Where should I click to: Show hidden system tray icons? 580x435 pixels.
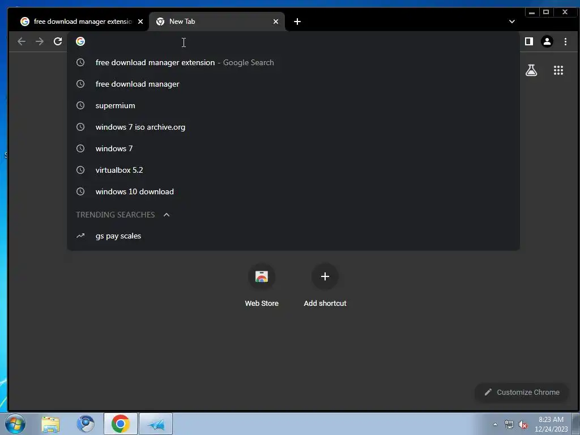tap(495, 424)
